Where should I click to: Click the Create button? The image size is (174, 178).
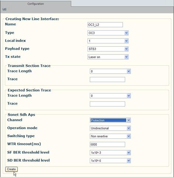point(11,169)
